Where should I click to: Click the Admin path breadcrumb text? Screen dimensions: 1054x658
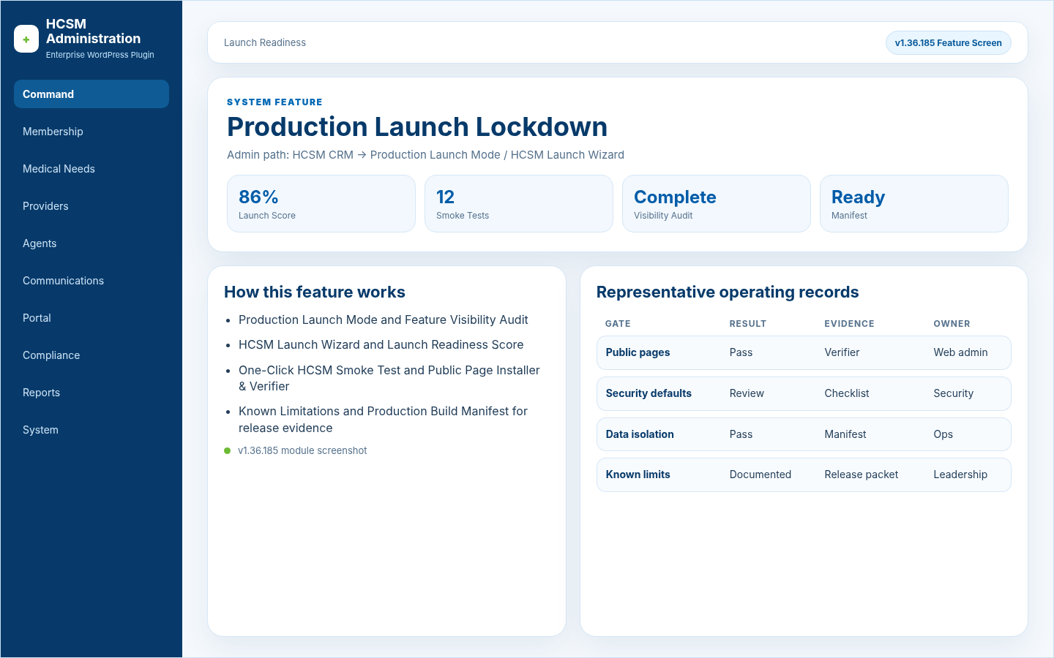[425, 155]
